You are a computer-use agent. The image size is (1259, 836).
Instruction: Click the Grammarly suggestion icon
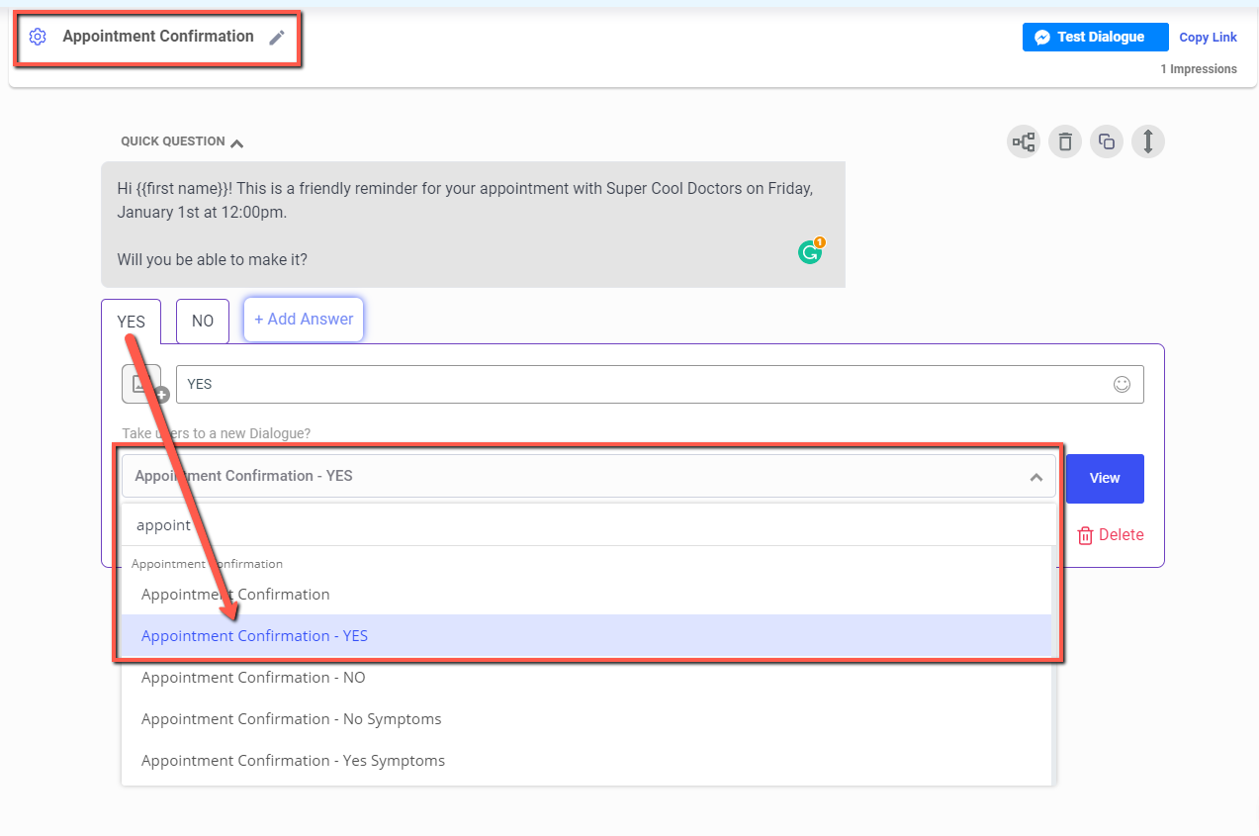point(810,251)
